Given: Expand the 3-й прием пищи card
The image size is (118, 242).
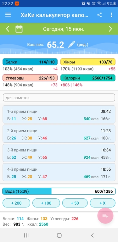Looking at the screenshot, I should [x=59, y=153].
